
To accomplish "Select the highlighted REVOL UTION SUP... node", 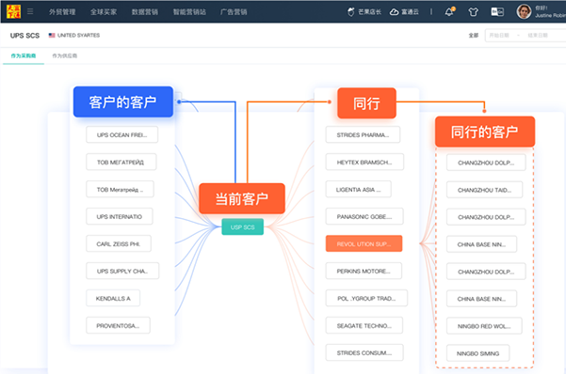I will (364, 244).
